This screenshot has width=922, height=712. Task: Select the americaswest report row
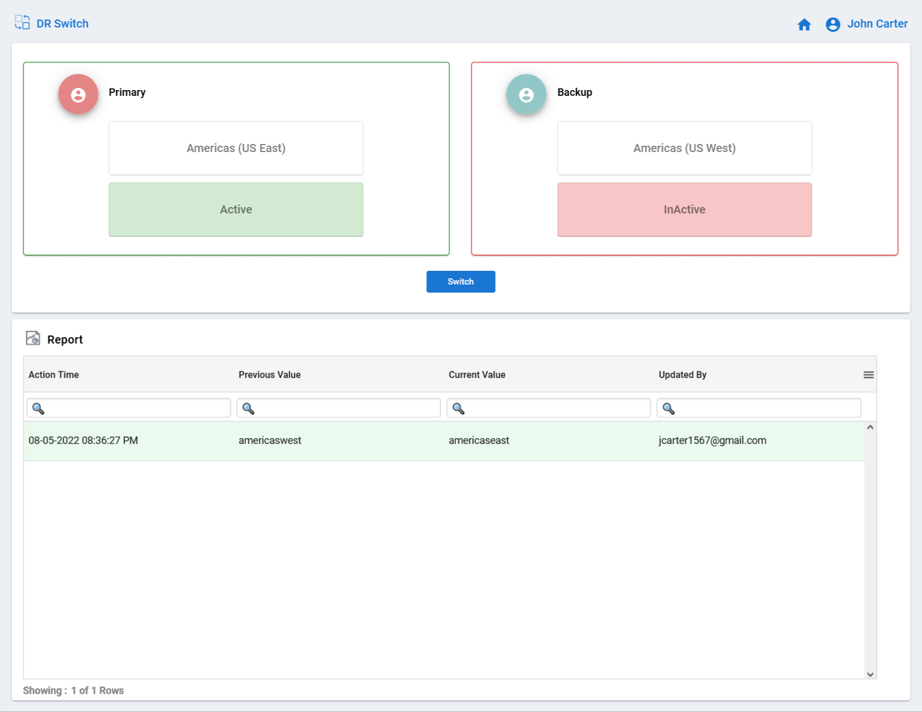coord(444,441)
